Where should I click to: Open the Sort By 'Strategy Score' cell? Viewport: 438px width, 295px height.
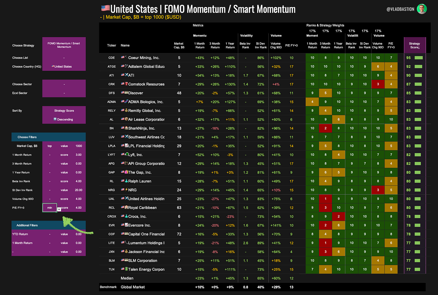tap(64, 110)
